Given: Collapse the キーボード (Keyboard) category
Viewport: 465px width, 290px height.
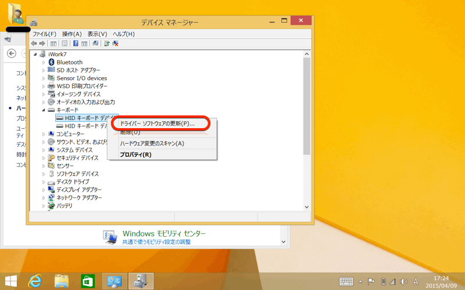Looking at the screenshot, I should (43, 110).
